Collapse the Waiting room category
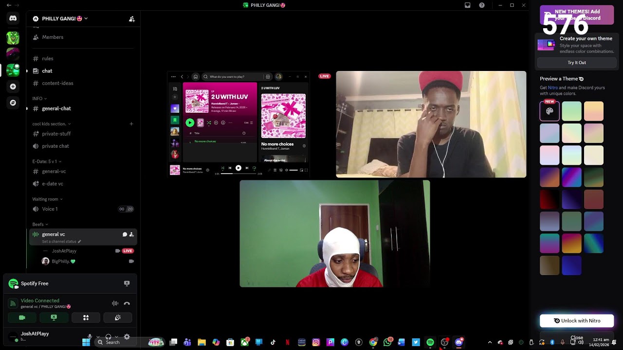 coord(47,199)
